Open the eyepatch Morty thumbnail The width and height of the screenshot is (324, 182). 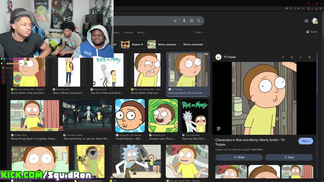[89, 161]
